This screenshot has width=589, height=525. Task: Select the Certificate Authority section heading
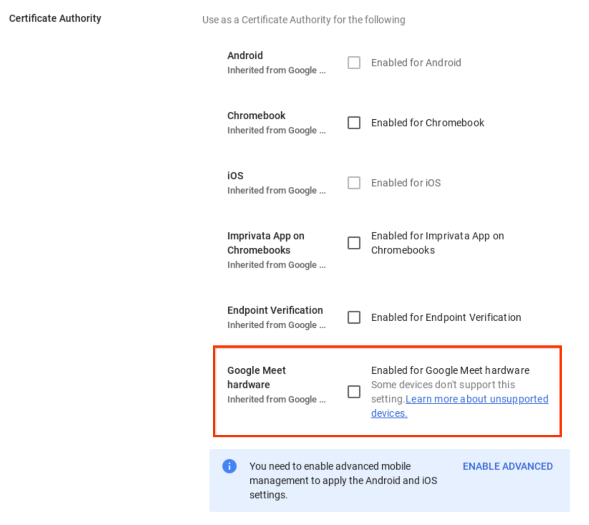tap(55, 18)
